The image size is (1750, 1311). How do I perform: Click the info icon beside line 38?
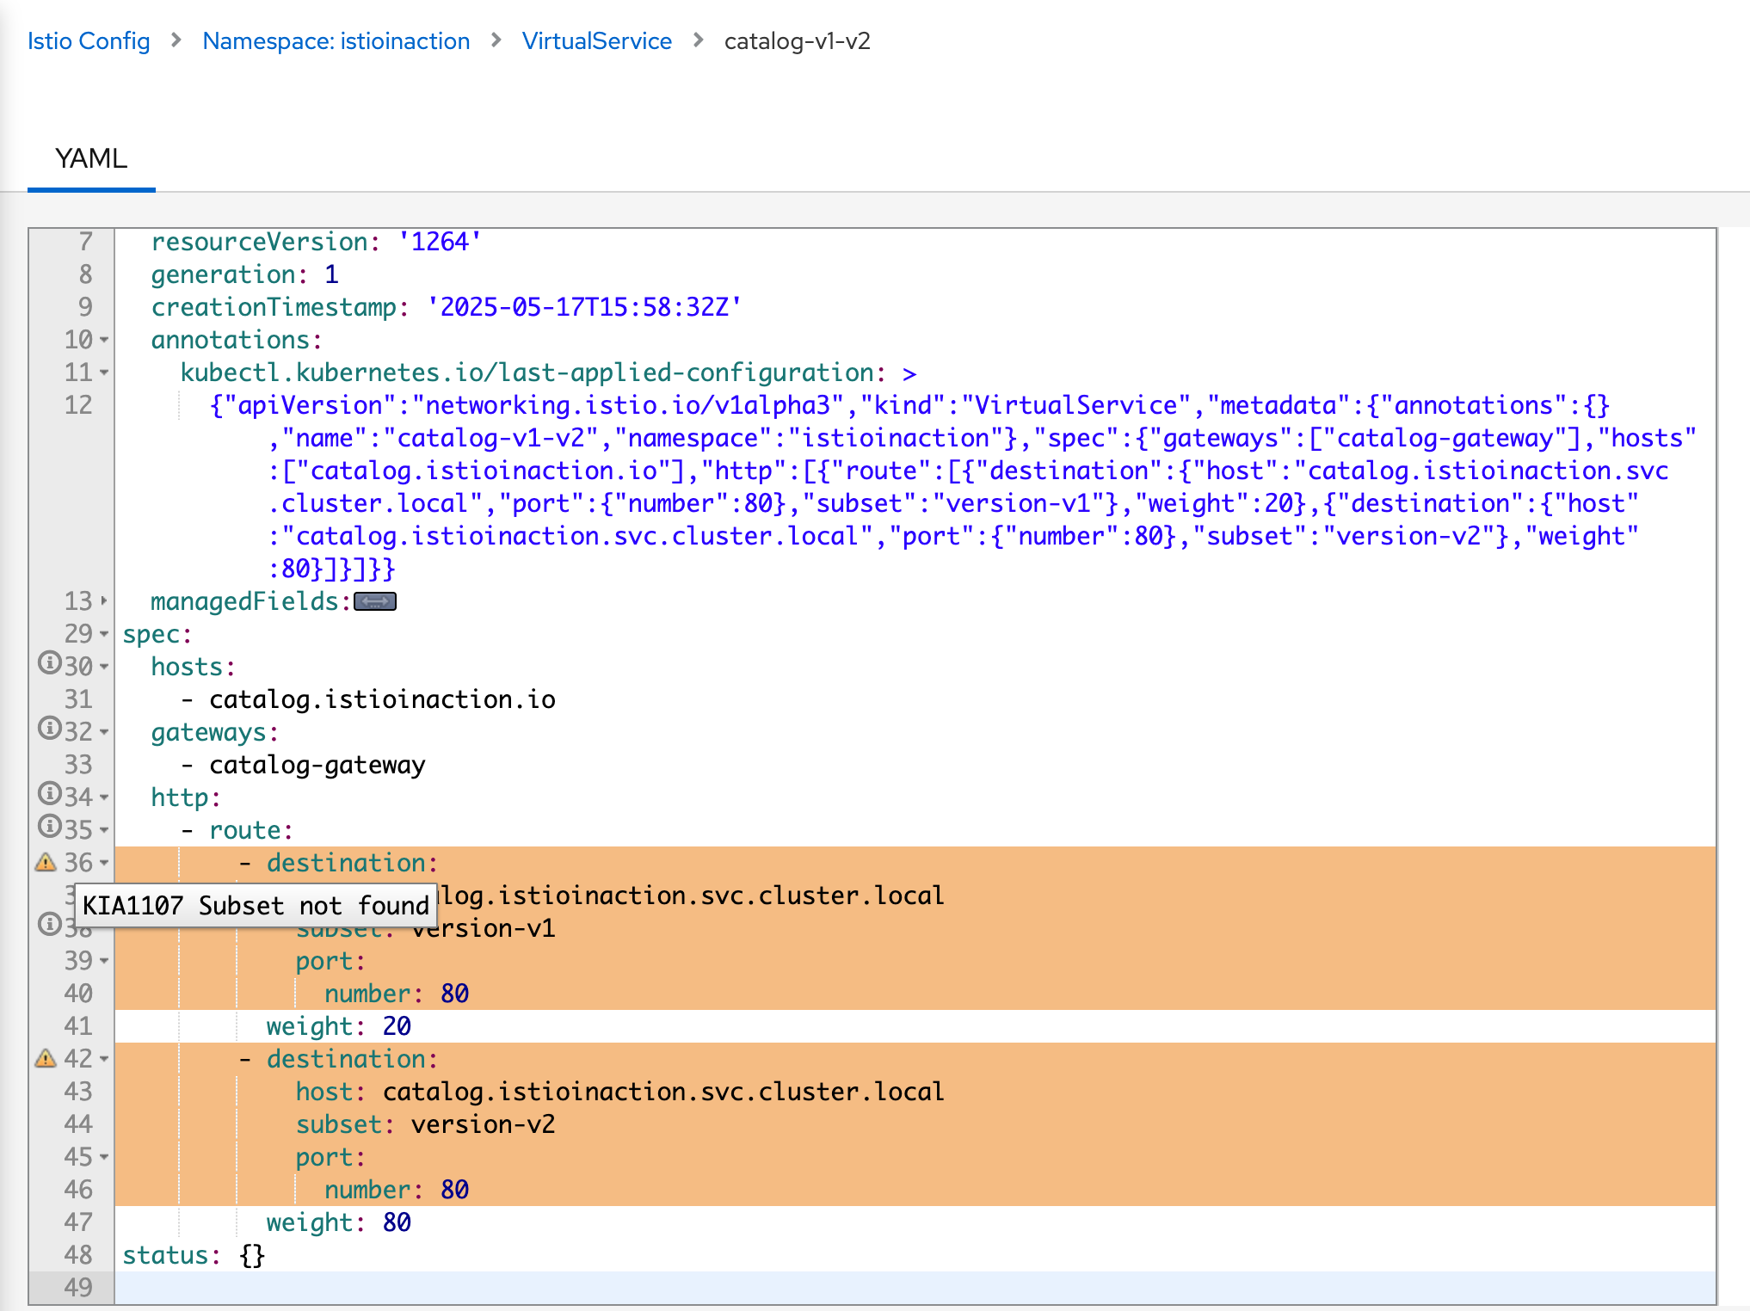click(x=50, y=925)
